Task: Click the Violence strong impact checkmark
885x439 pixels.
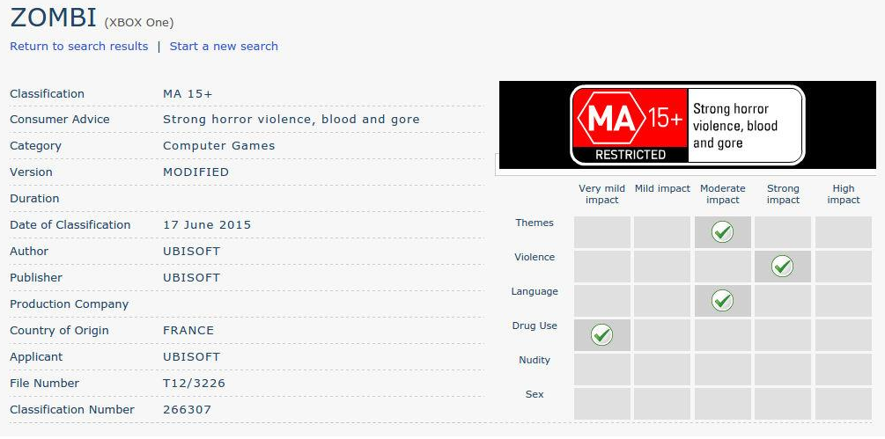Action: (782, 266)
